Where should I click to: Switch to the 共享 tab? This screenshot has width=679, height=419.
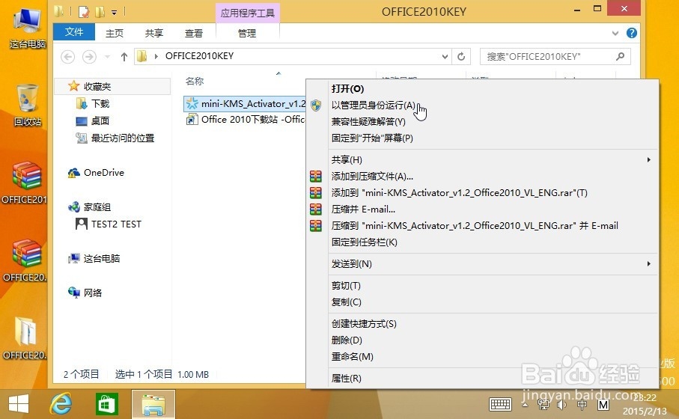point(154,34)
